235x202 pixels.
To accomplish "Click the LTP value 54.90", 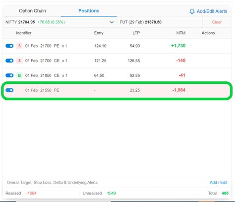I will pos(135,46).
